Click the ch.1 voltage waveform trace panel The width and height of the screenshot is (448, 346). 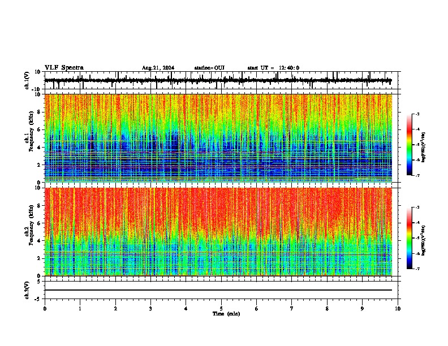coord(221,80)
